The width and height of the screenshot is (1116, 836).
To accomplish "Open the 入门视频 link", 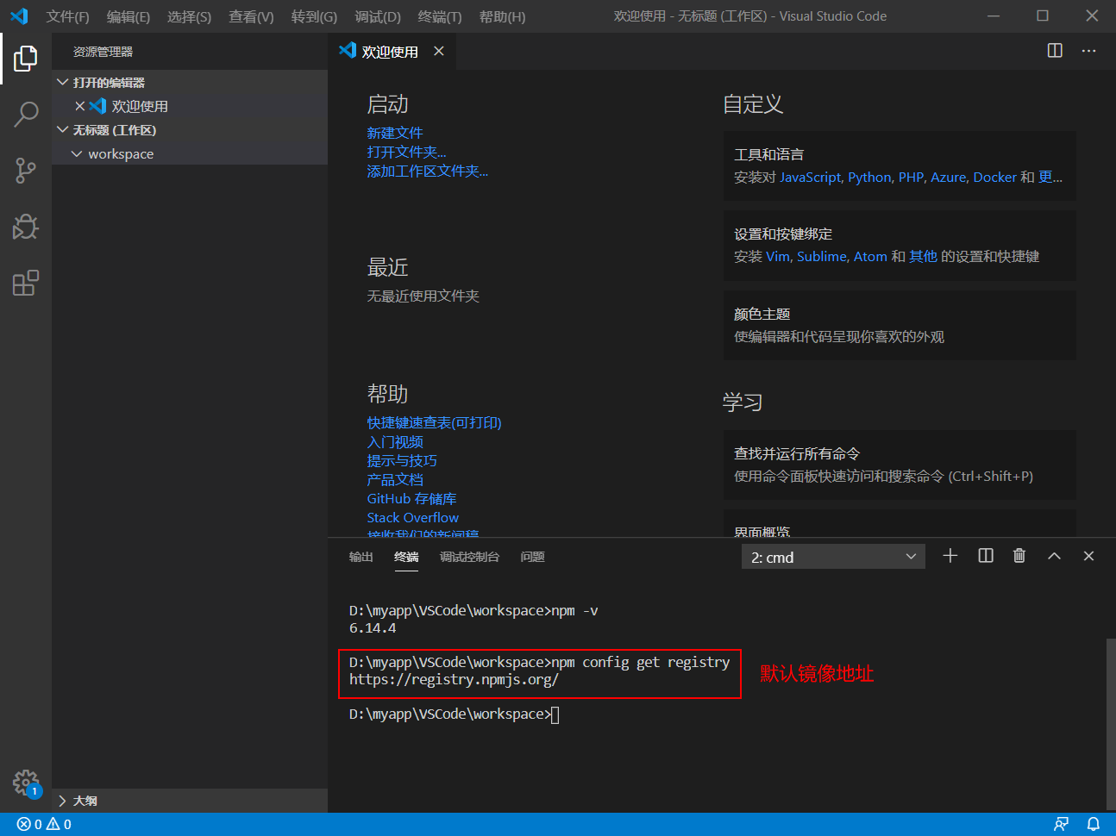I will (395, 441).
